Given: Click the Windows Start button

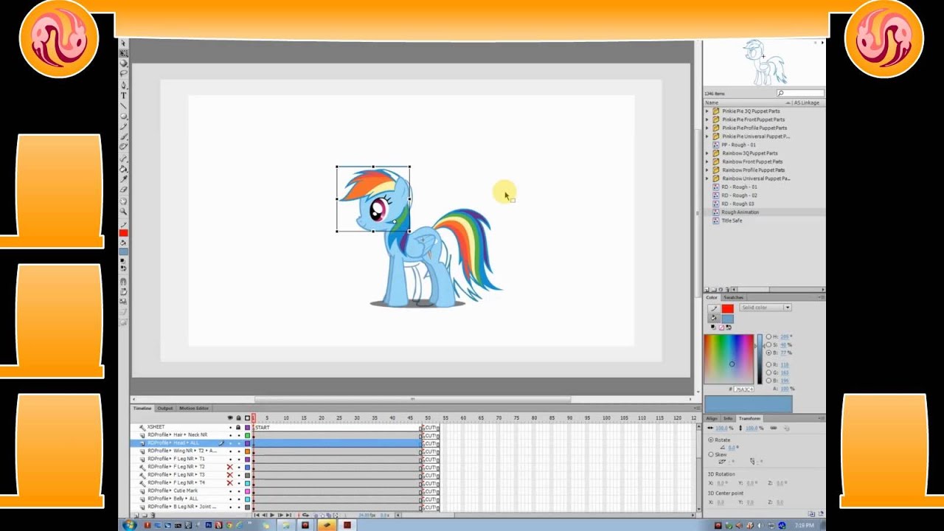Looking at the screenshot, I should pos(130,525).
